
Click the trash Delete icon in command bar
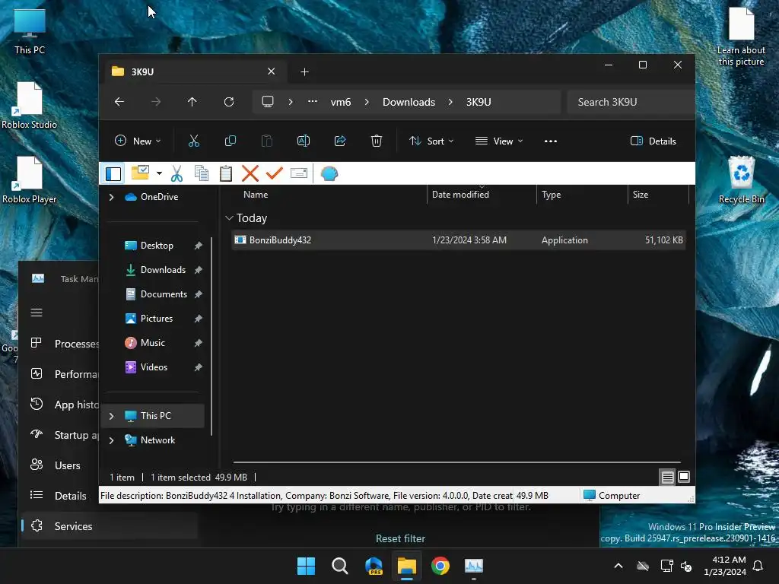pyautogui.click(x=377, y=141)
